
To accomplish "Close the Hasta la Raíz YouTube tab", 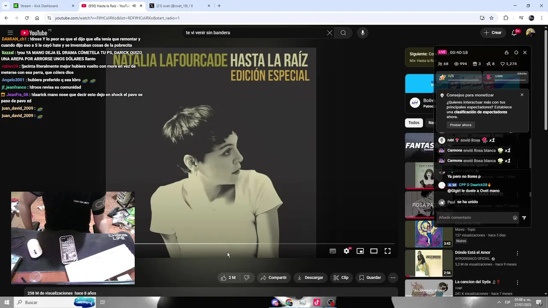I will [141, 6].
